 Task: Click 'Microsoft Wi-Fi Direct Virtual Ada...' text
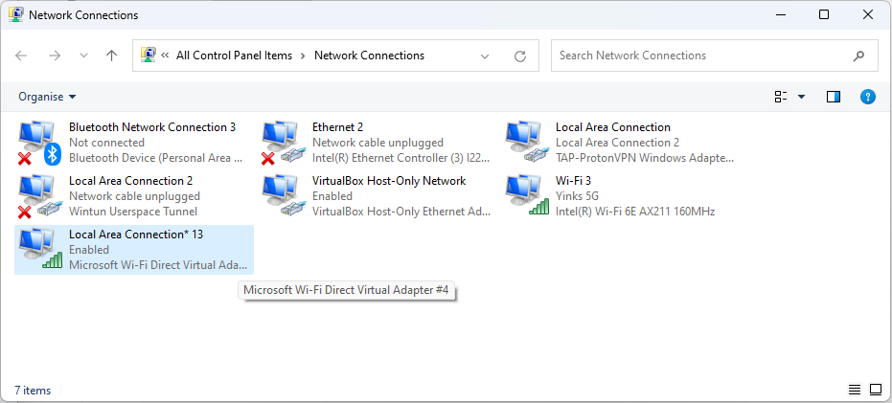pos(158,265)
